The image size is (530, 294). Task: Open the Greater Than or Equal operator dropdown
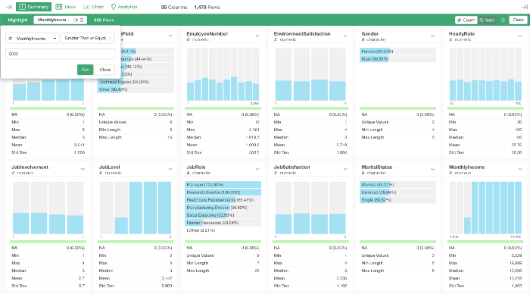click(88, 38)
